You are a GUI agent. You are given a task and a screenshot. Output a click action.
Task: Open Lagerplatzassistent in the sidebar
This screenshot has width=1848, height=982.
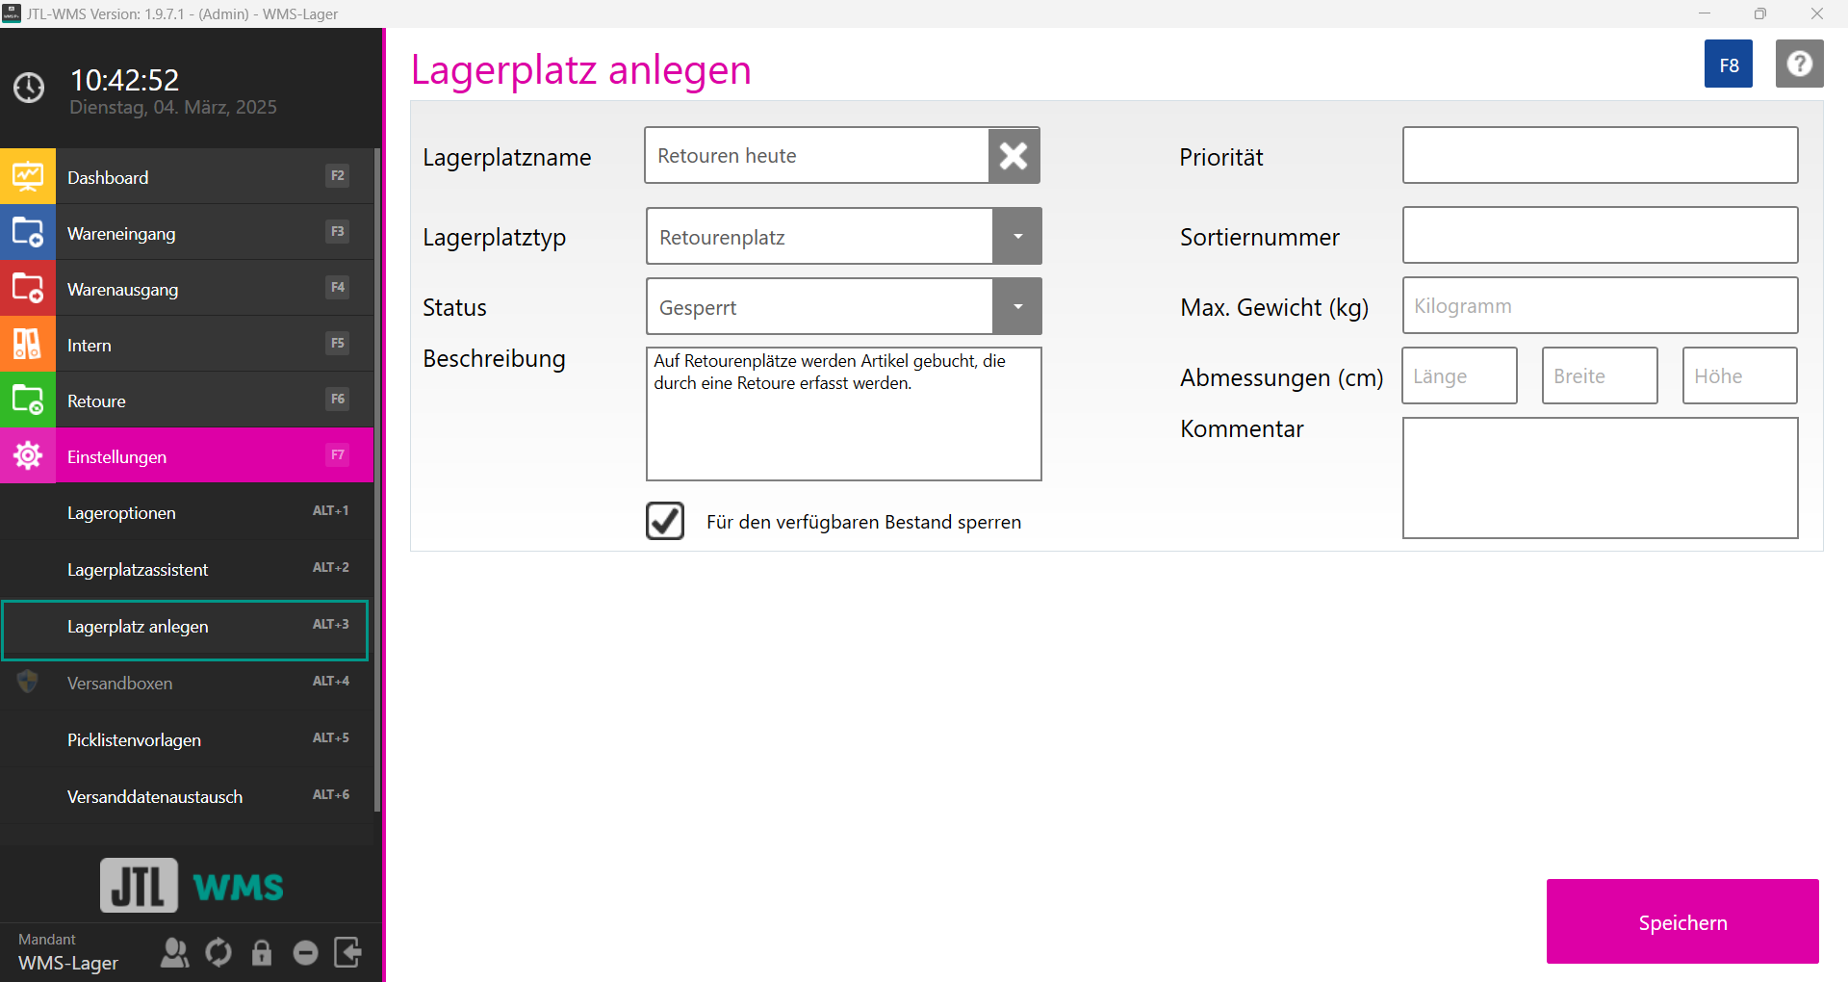(x=138, y=569)
